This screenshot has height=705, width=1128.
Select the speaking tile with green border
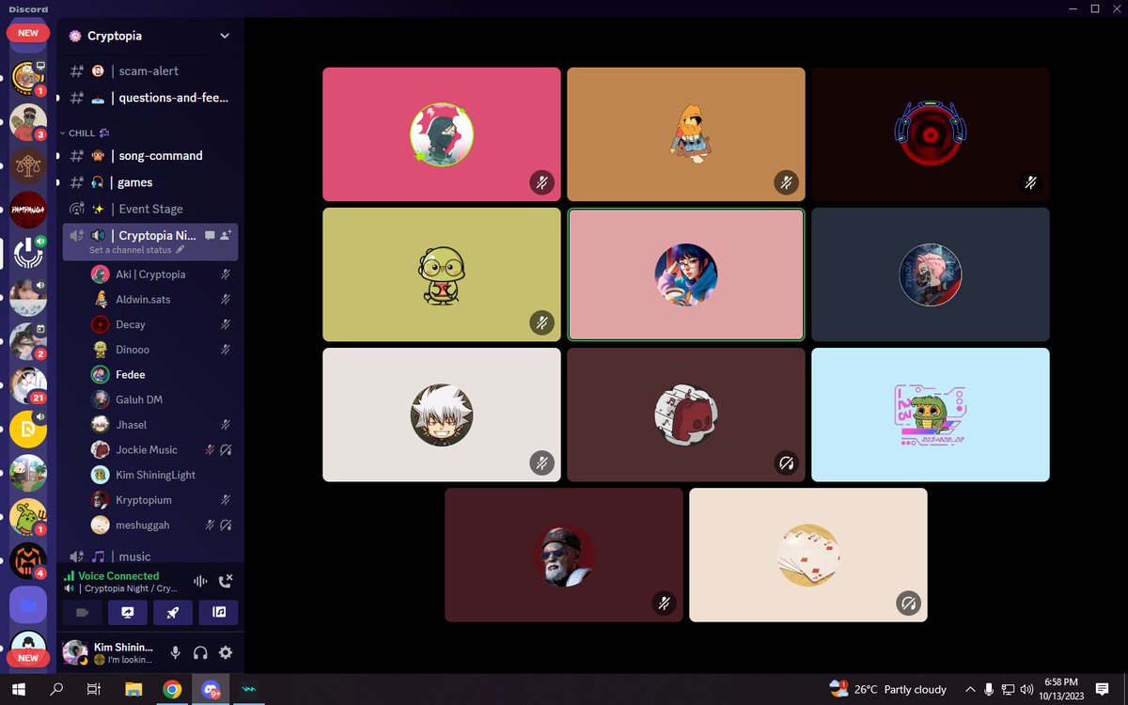point(686,274)
